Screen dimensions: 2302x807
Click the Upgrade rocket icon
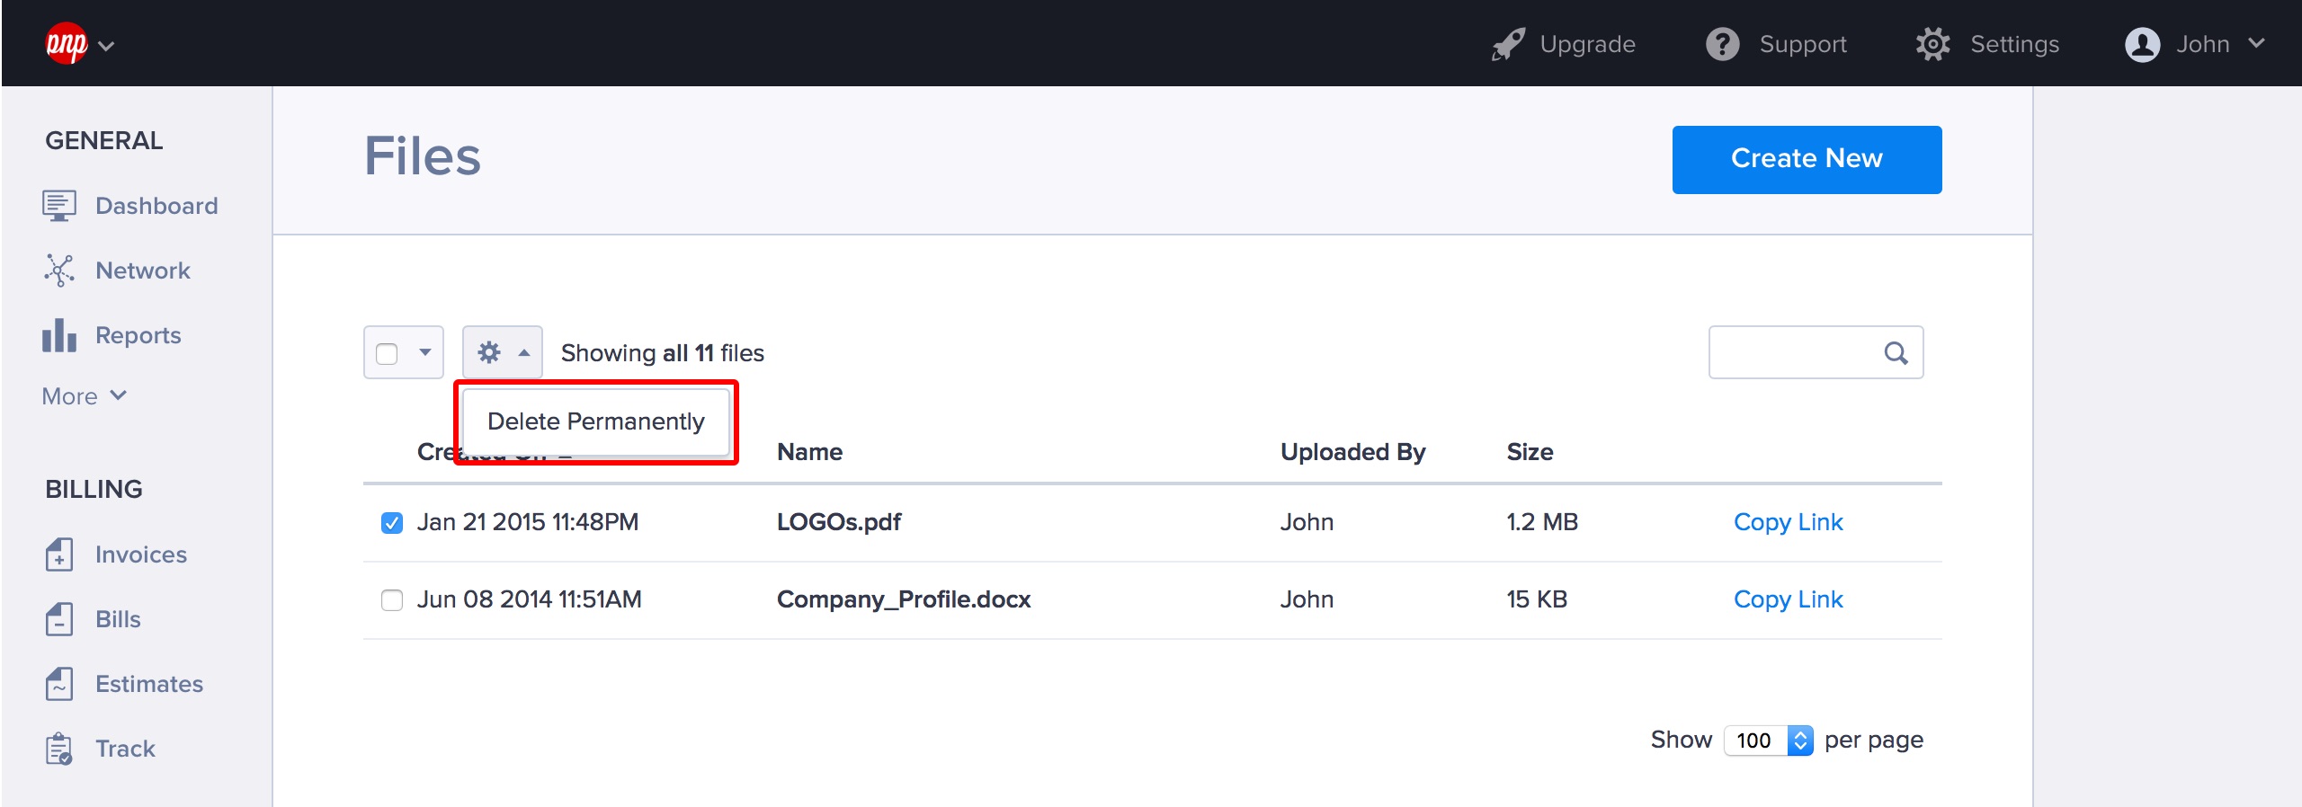(x=1508, y=44)
